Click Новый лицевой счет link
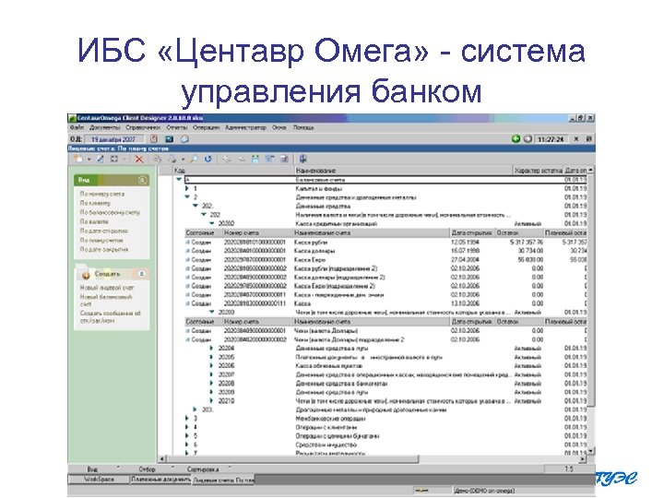 (107, 288)
